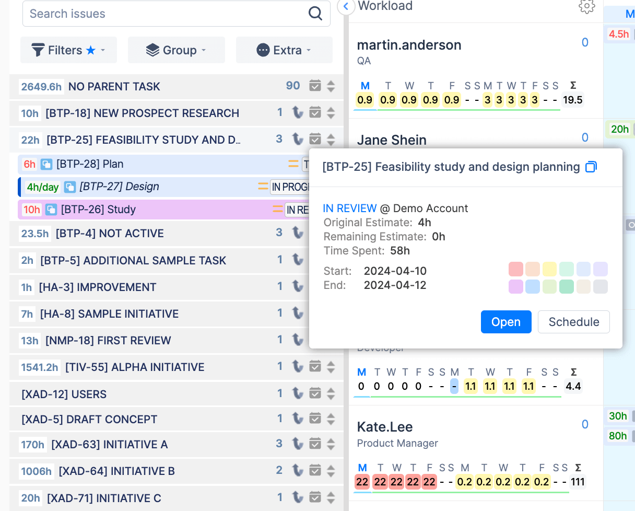Click the calendar-check icon on NO PARENT TASK row
Screen dimensions: 635x511
(x=315, y=86)
